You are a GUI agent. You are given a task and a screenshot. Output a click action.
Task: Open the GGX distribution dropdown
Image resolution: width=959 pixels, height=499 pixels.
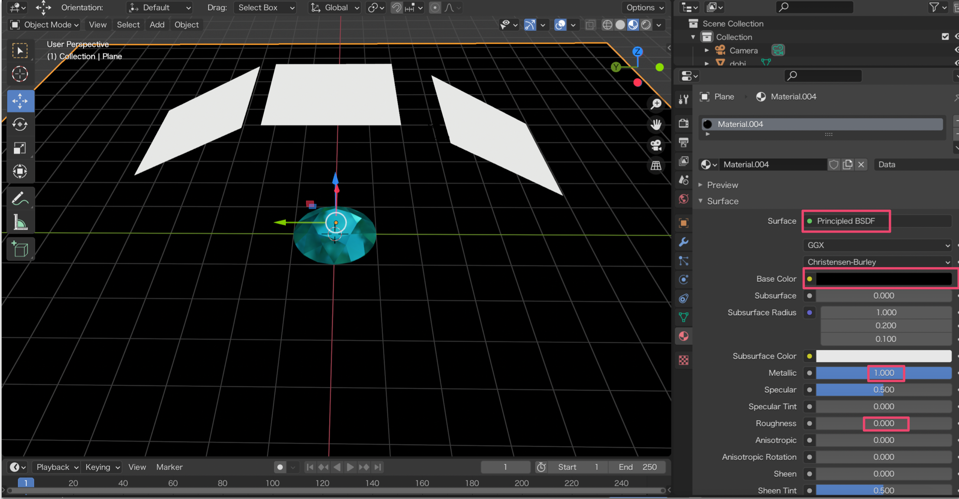coord(878,245)
